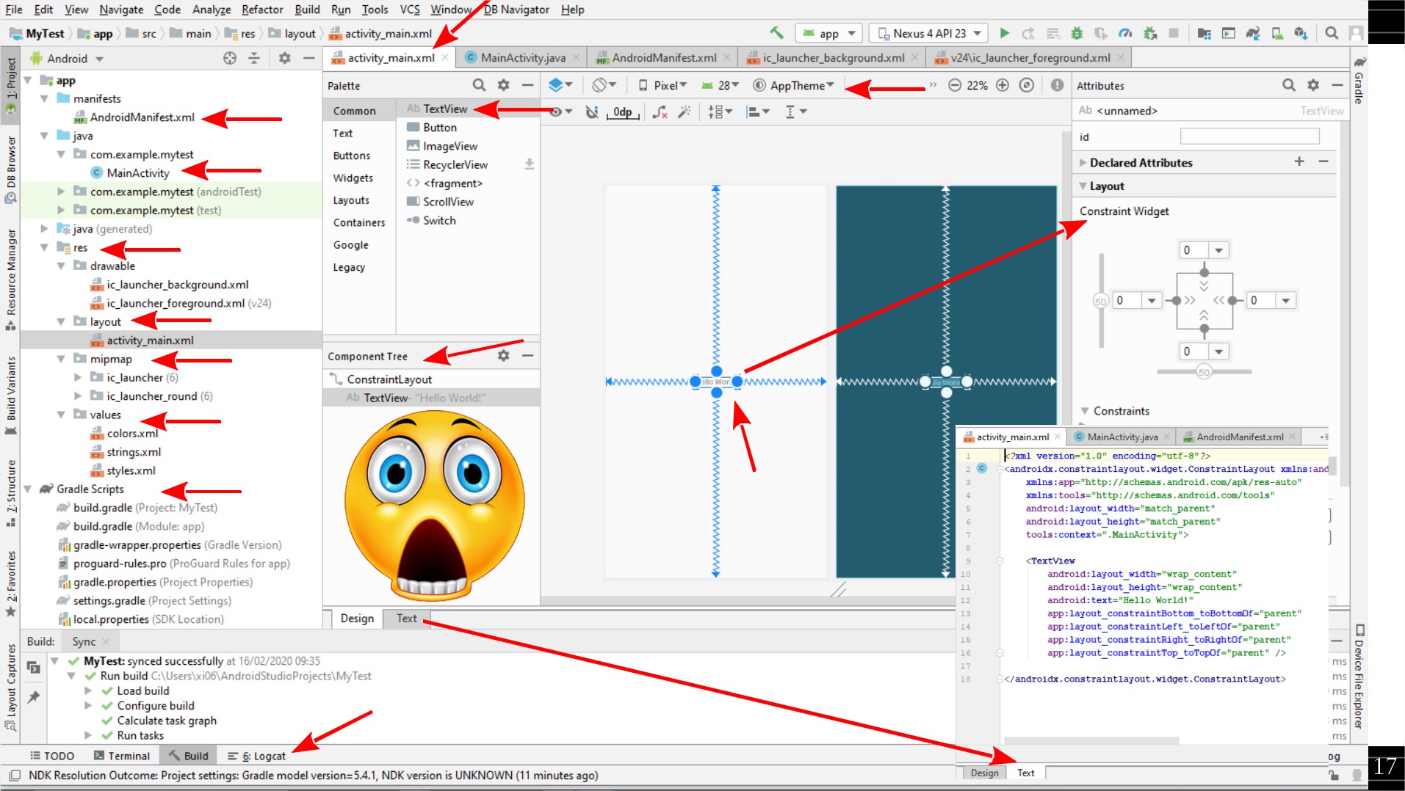
Task: Click Sync Project with Gradle Files icon
Action: coord(1253,33)
